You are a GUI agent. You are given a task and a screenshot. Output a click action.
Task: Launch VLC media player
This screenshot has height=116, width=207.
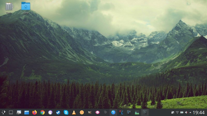74,112
